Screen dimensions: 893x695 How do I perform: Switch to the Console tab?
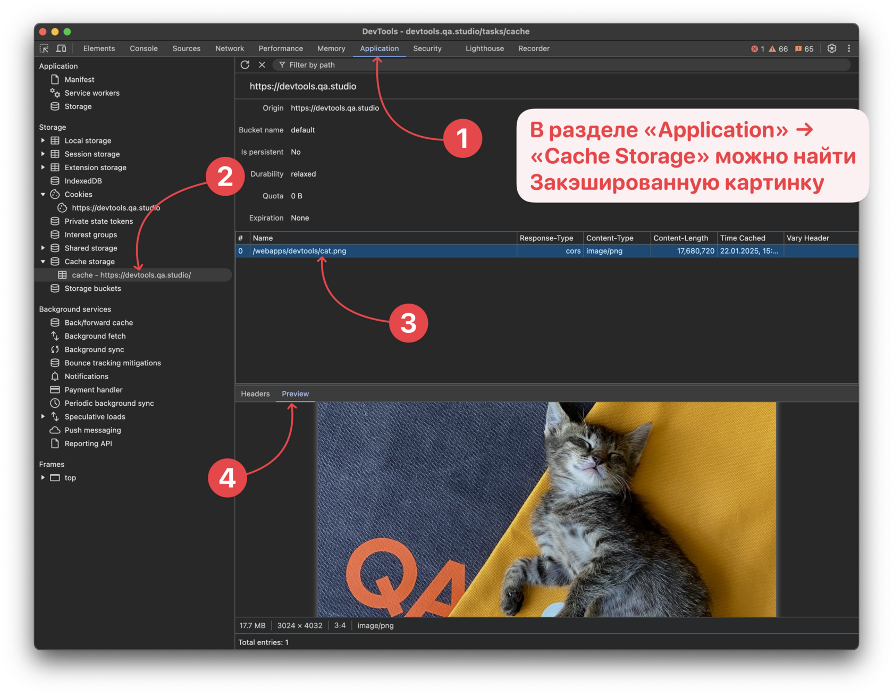point(144,48)
